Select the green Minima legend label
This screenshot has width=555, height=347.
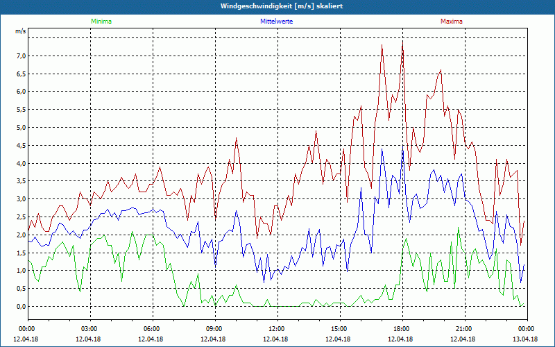pos(101,22)
